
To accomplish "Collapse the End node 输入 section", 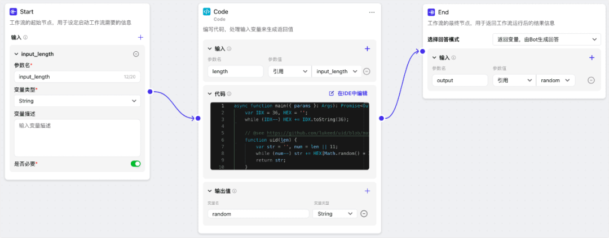I will [434, 57].
